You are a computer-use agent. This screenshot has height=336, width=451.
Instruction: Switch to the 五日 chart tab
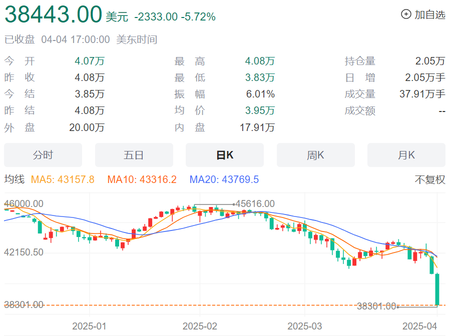pos(133,155)
